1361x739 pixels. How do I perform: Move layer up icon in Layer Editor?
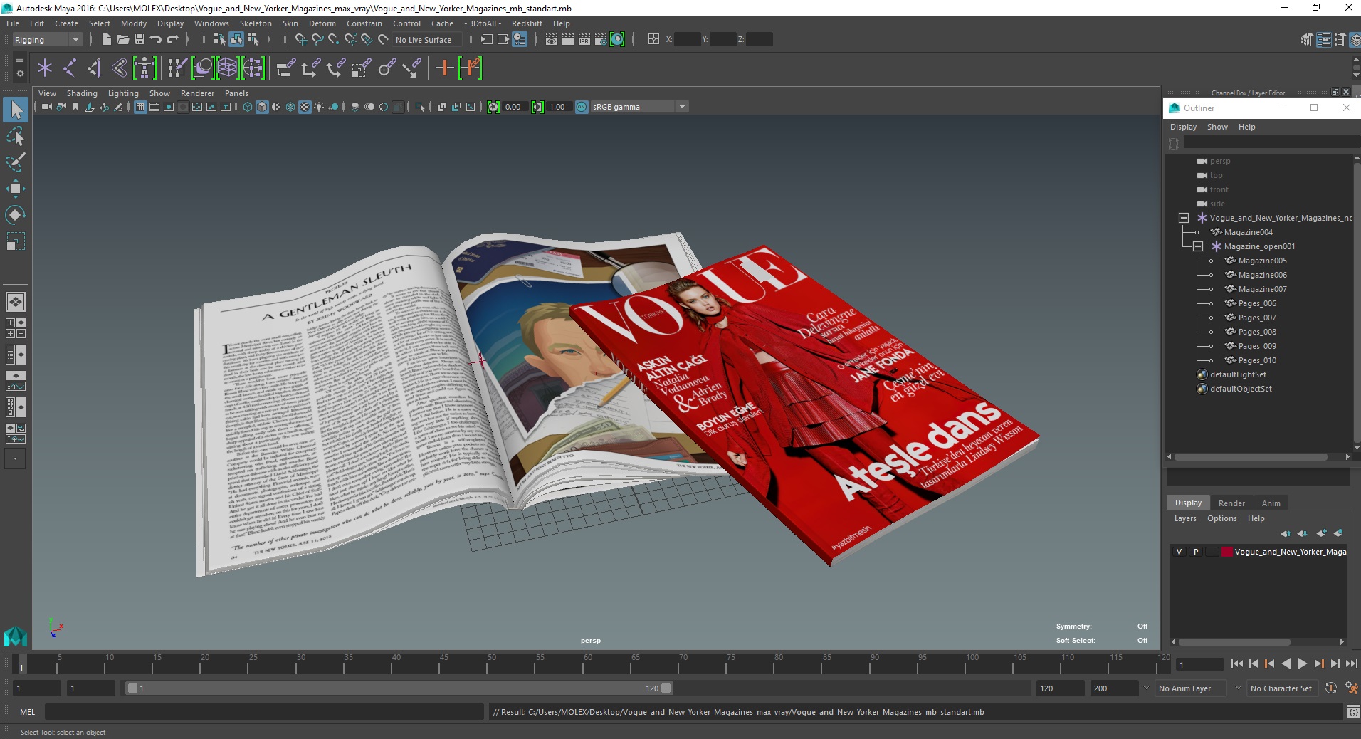point(1286,533)
